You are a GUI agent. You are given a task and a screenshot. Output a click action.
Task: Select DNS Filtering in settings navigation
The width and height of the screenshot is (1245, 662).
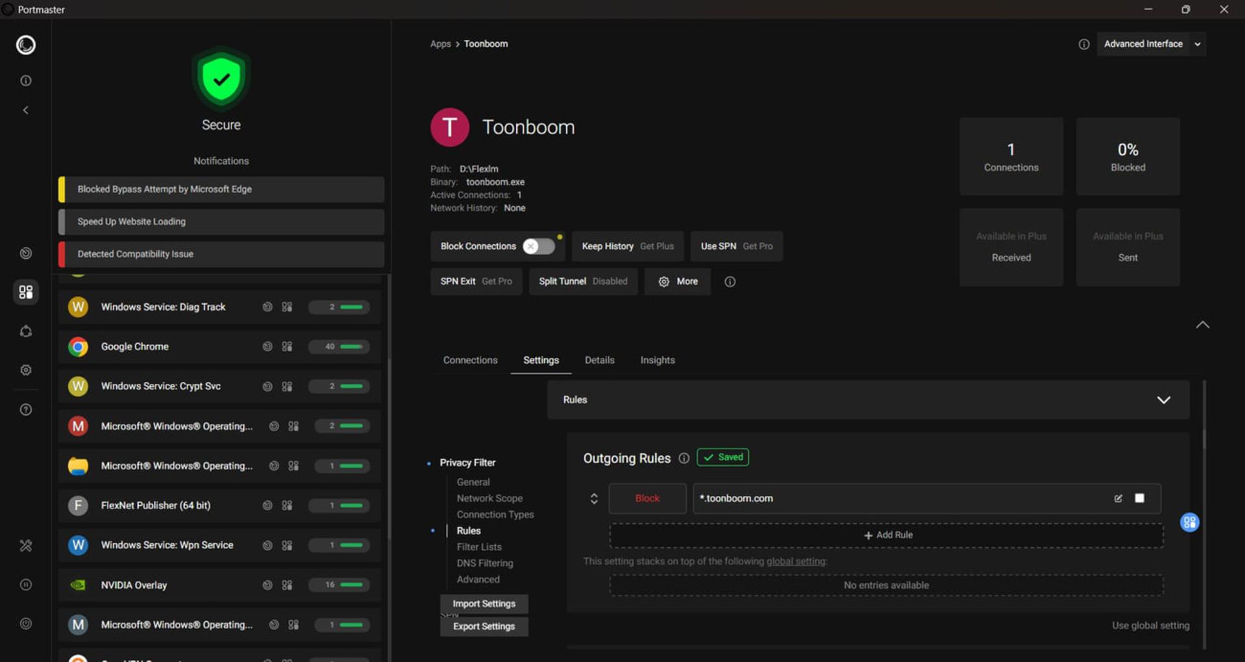[485, 563]
